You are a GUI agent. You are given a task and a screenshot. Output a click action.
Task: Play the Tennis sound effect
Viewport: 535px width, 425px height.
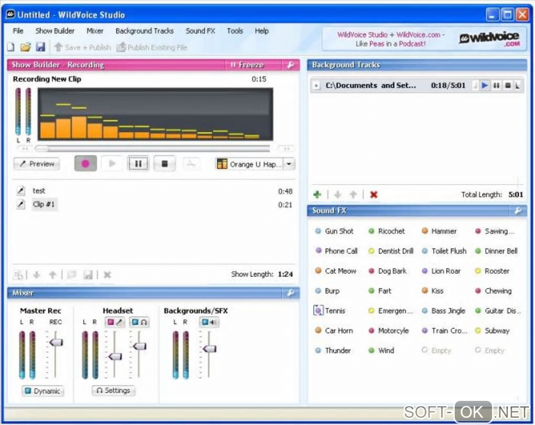point(329,311)
